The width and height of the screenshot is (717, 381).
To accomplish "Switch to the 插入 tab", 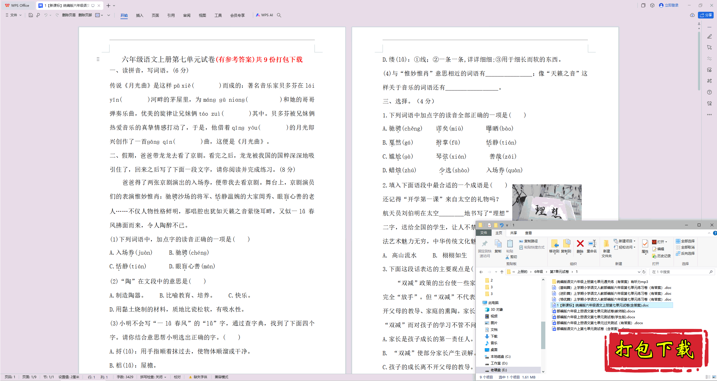I will pyautogui.click(x=139, y=15).
